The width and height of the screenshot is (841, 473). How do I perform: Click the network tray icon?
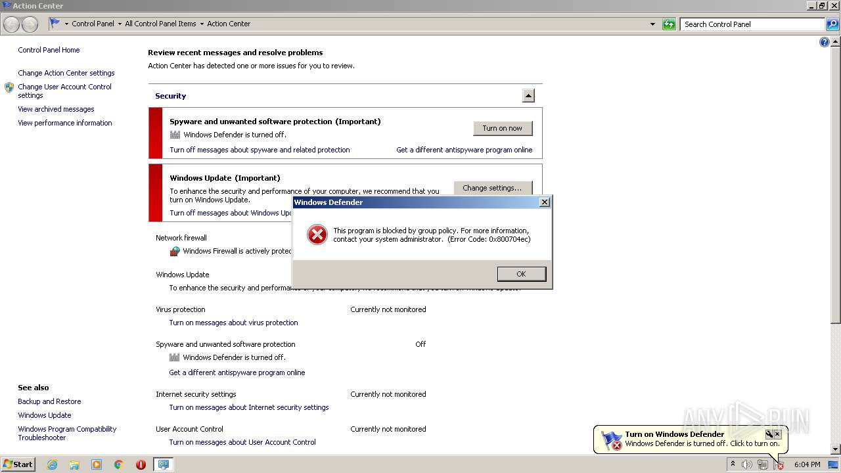point(763,464)
